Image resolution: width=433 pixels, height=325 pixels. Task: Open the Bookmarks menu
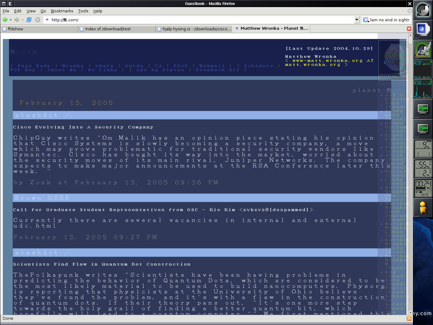(62, 11)
